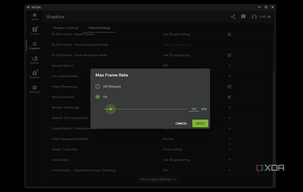Image resolution: width=303 pixels, height=192 pixels.
Task: Click the NVIDIA logo in title bar
Action: (28, 7)
